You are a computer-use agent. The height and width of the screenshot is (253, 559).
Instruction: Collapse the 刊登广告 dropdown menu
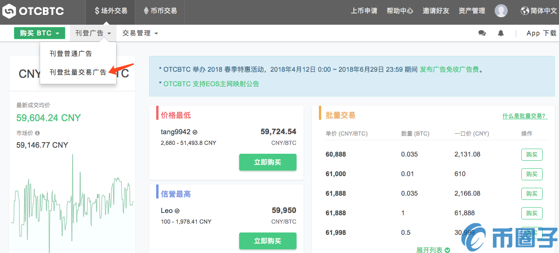point(93,33)
